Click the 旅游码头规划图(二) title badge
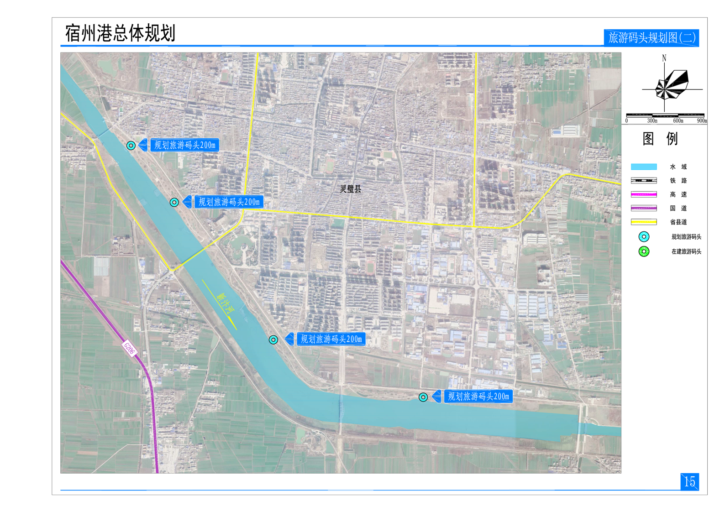 coord(651,37)
